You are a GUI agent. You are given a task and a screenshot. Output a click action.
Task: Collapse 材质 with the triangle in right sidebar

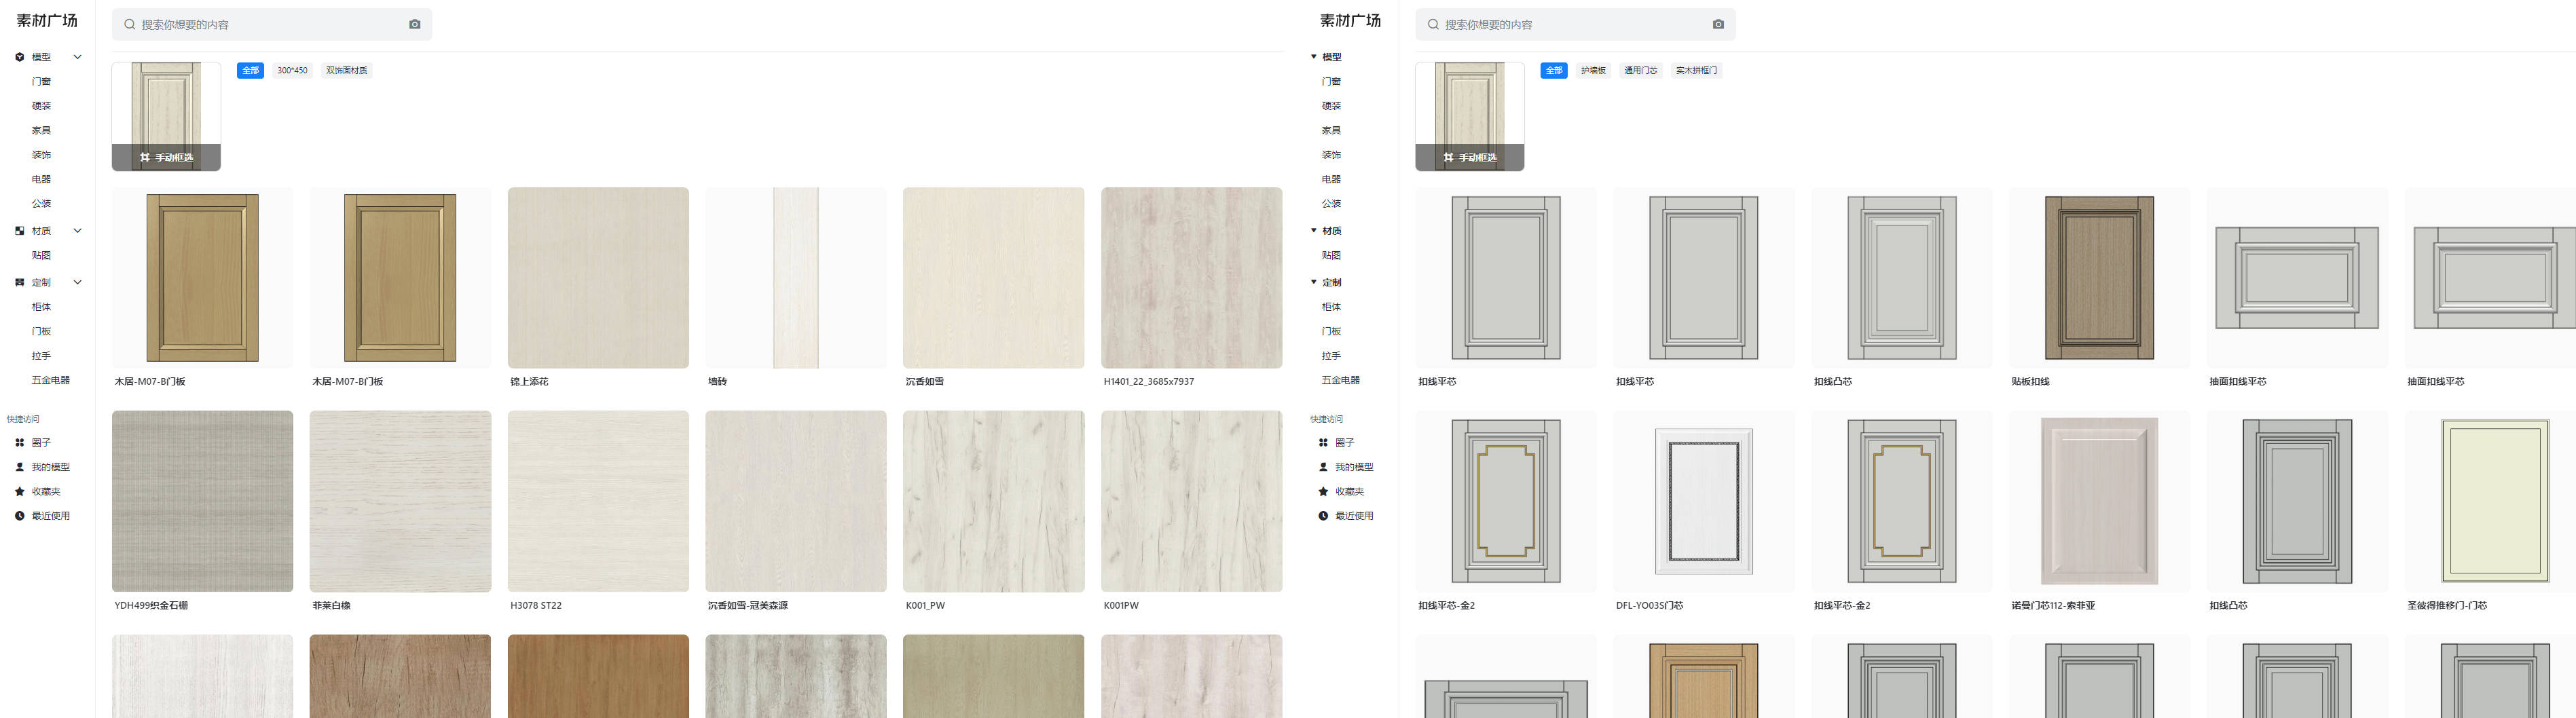click(1314, 231)
